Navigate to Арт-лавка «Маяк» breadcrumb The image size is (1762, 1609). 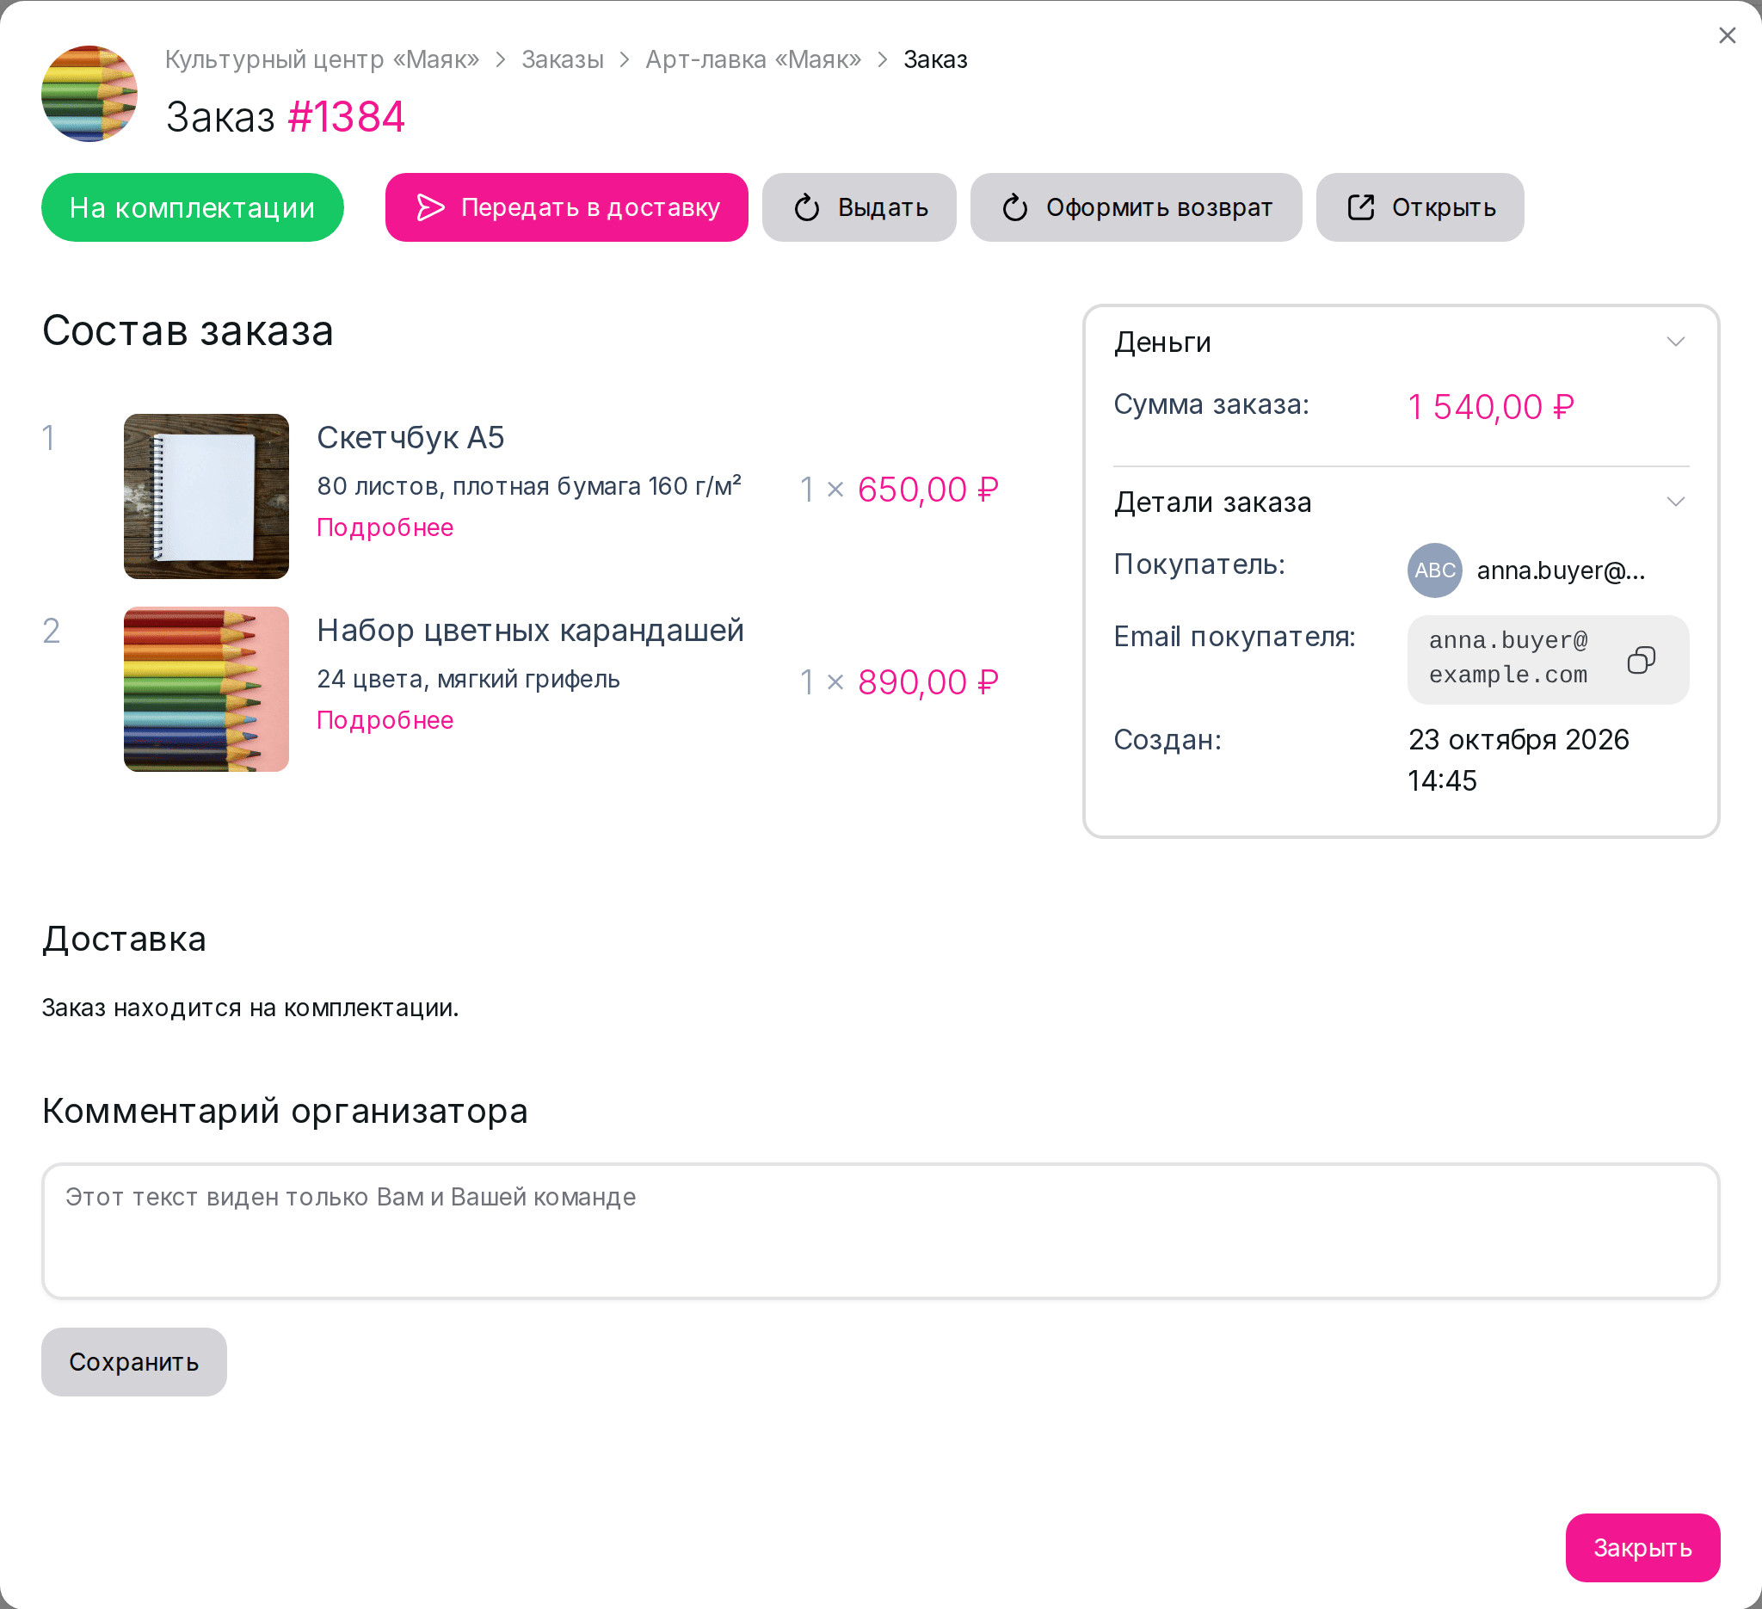tap(754, 59)
